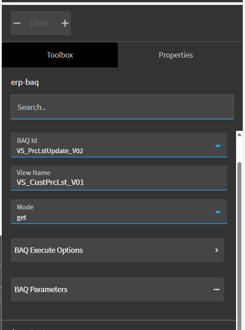Click the Mode value get
This screenshot has height=330, width=245.
click(21, 217)
